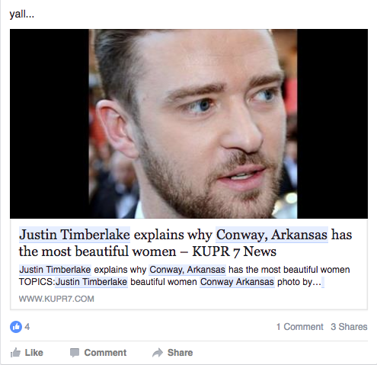This screenshot has width=377, height=365.
Task: Click the blue thumbs-up reaction icon
Action: 16,327
